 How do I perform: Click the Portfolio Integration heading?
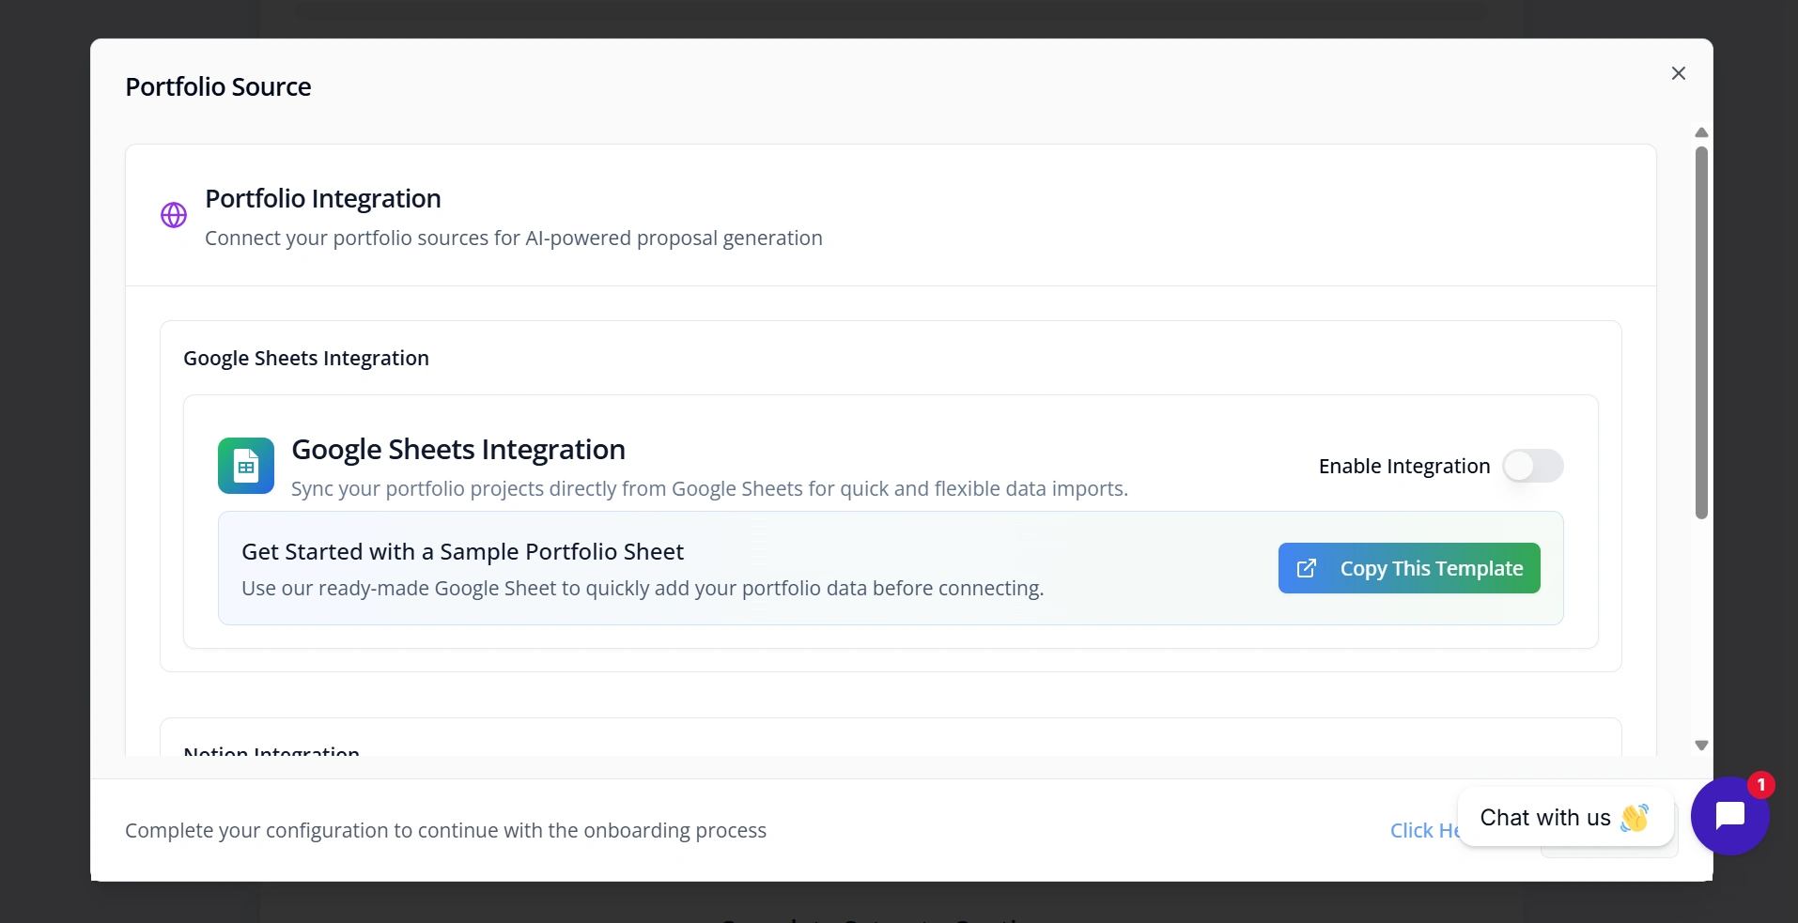(323, 199)
